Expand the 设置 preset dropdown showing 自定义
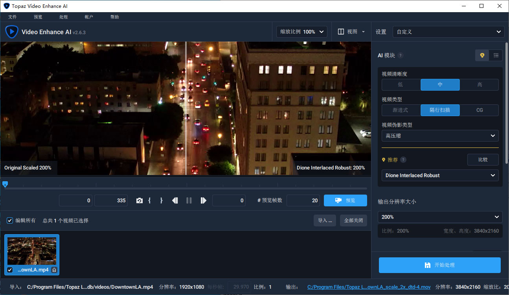This screenshot has height=295, width=509. [x=448, y=32]
